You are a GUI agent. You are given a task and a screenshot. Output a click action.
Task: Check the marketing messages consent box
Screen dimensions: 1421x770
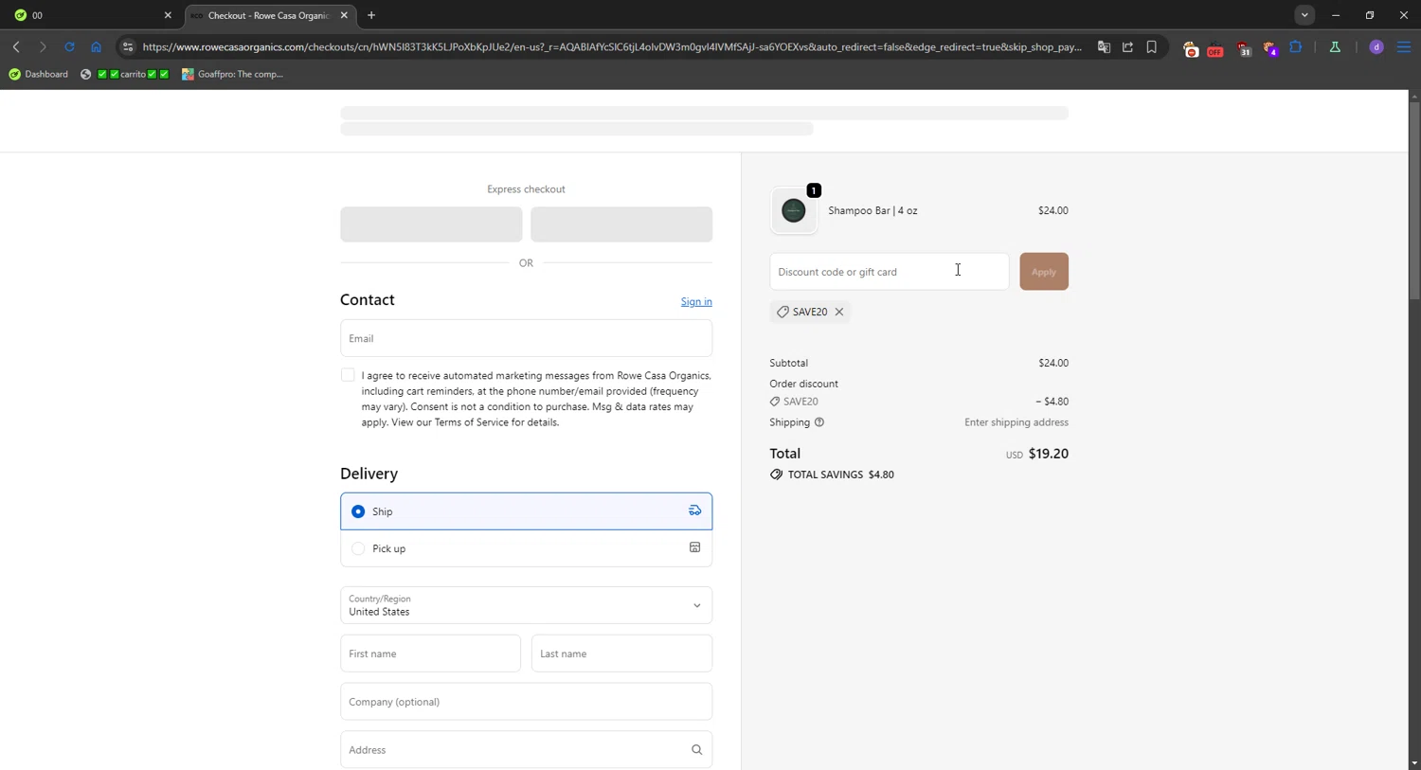tap(348, 375)
